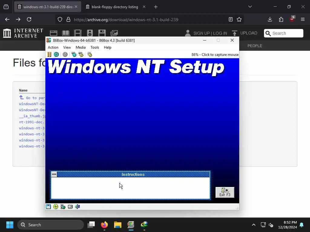Close the blank-floppy directory listing tab
This screenshot has height=232, width=310.
144,7
